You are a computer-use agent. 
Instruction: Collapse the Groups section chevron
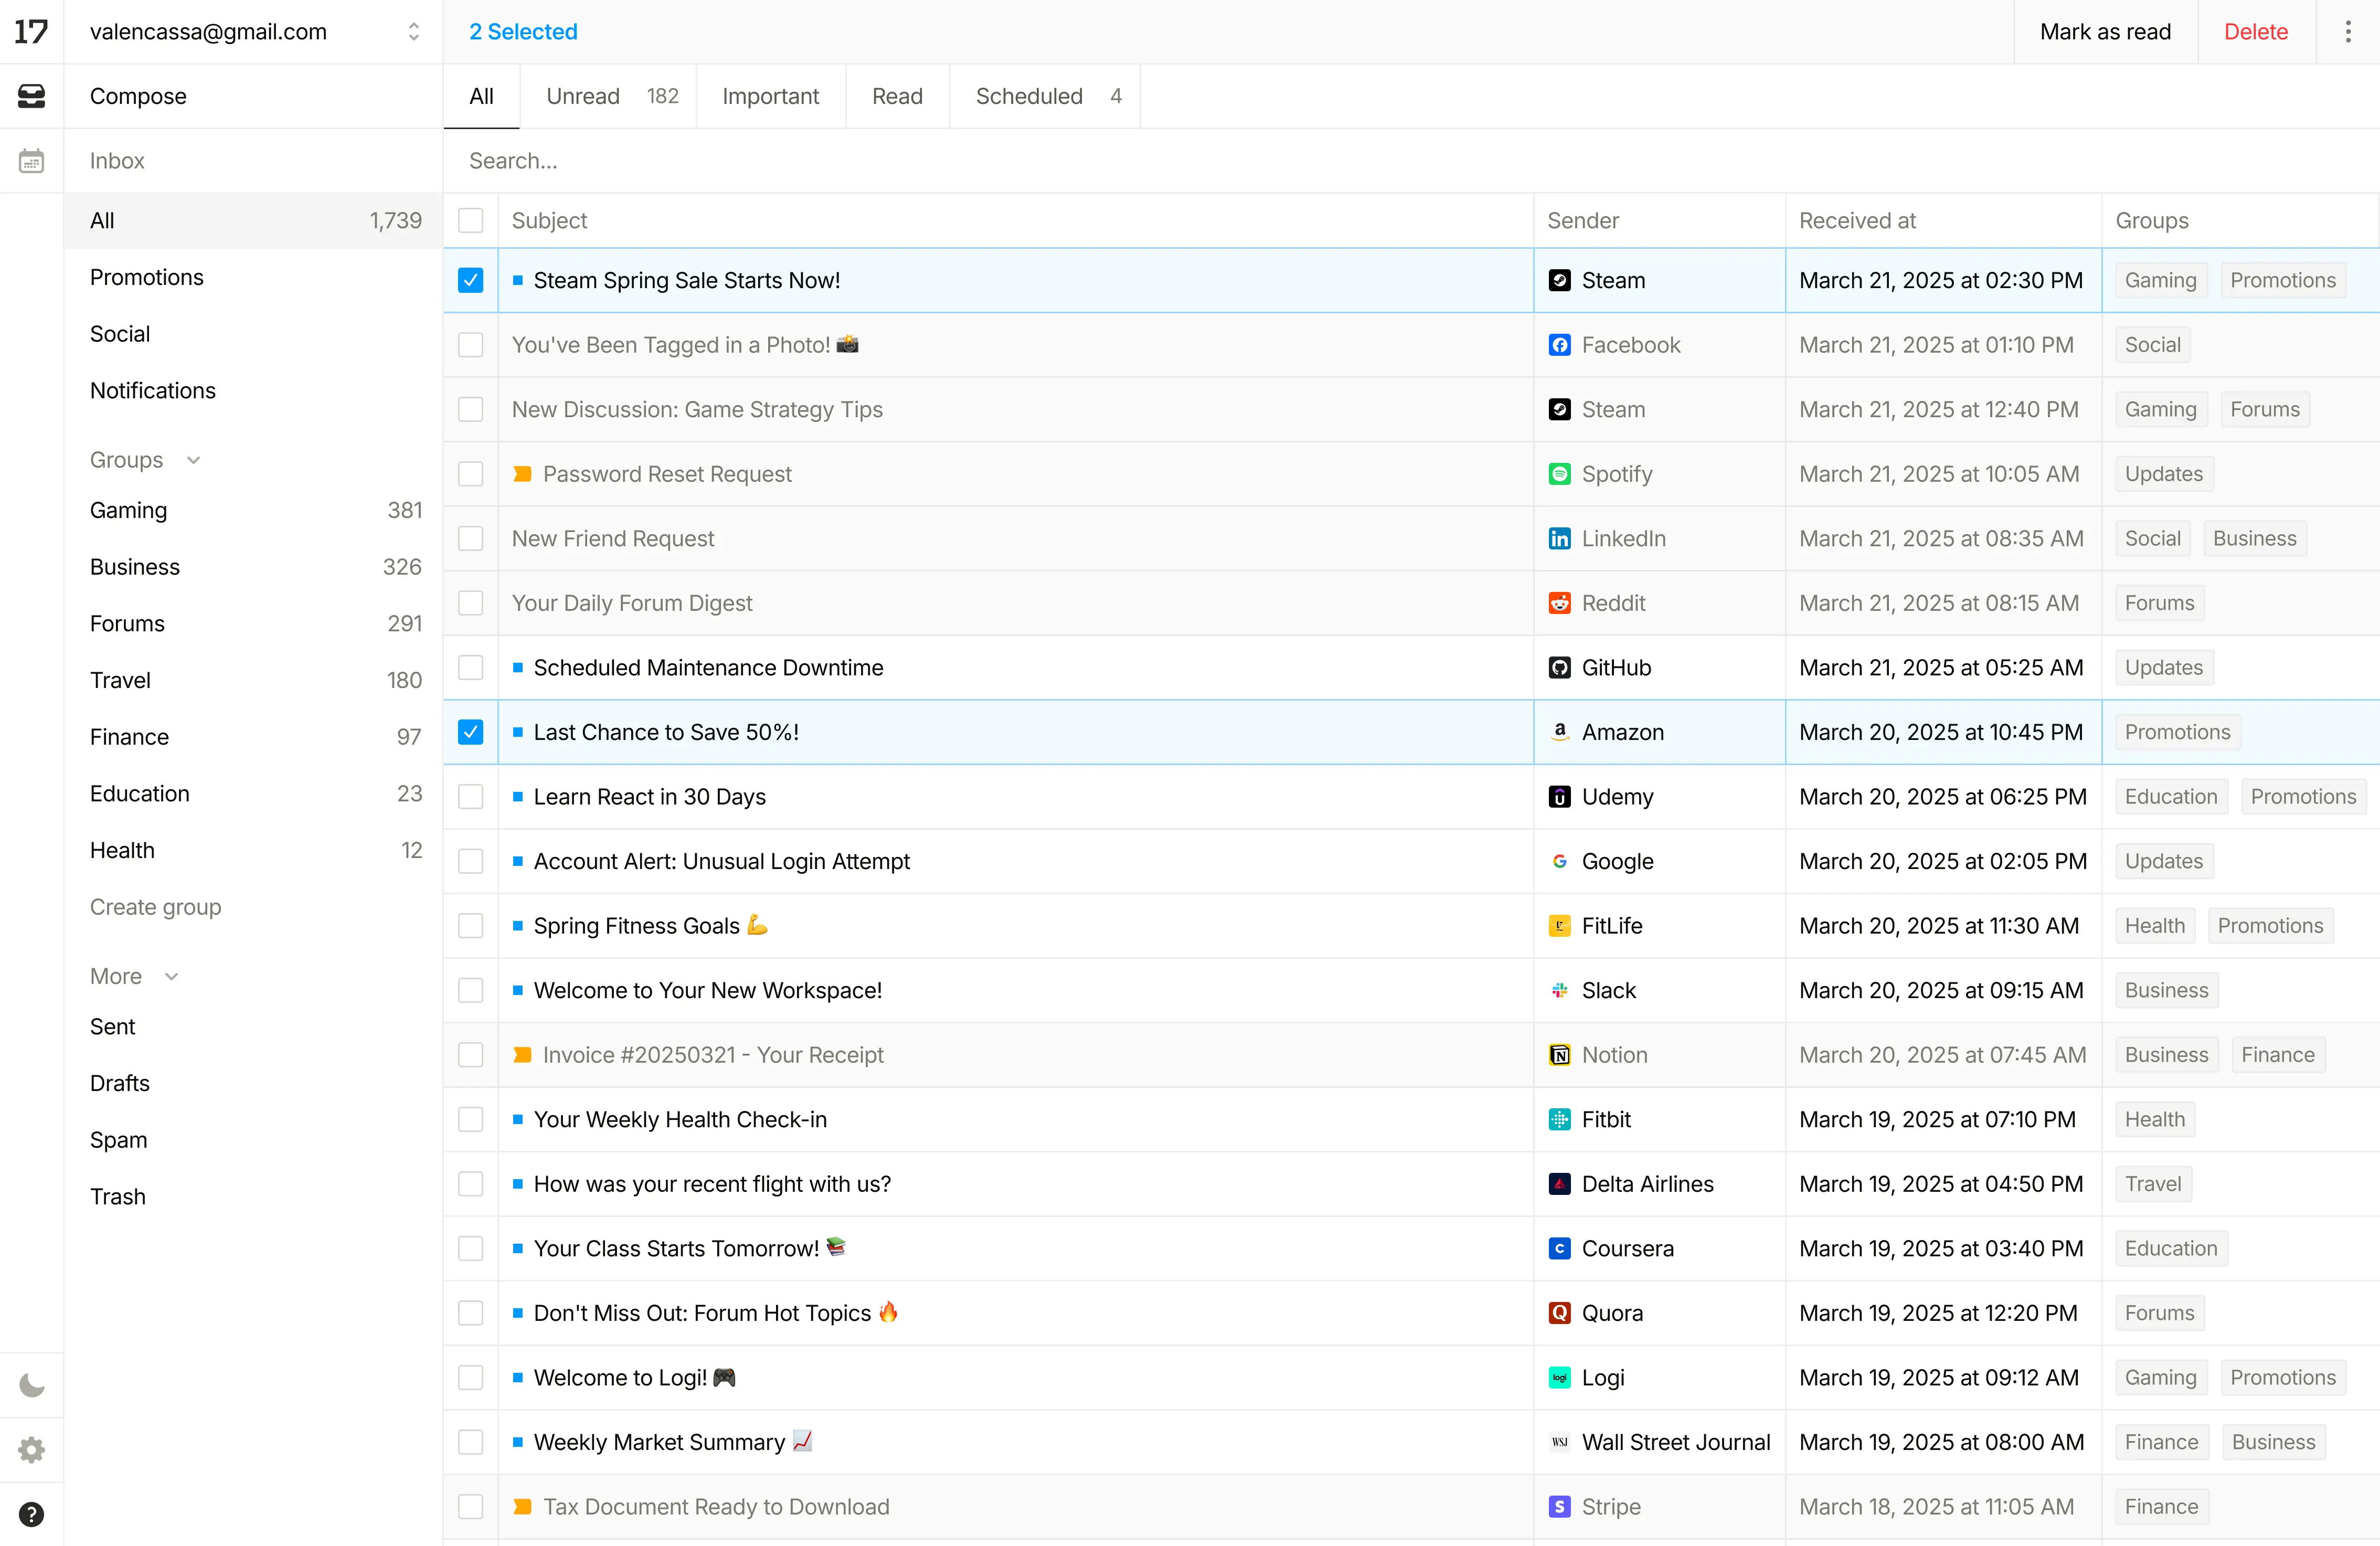[194, 460]
